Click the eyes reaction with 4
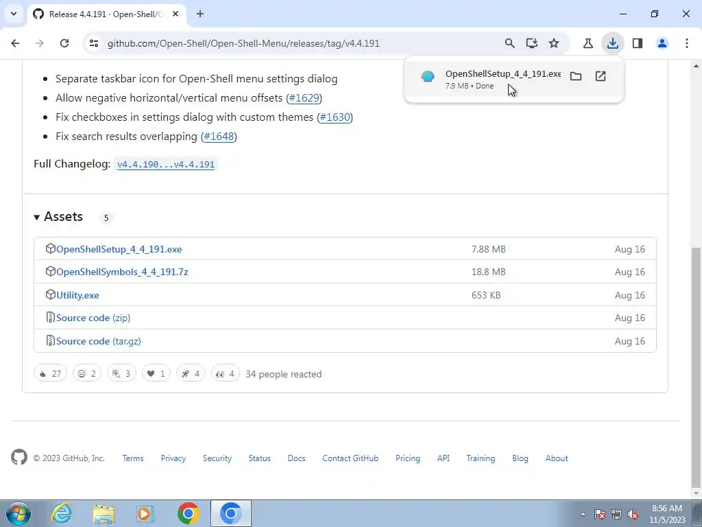This screenshot has width=702, height=527. 225,373
